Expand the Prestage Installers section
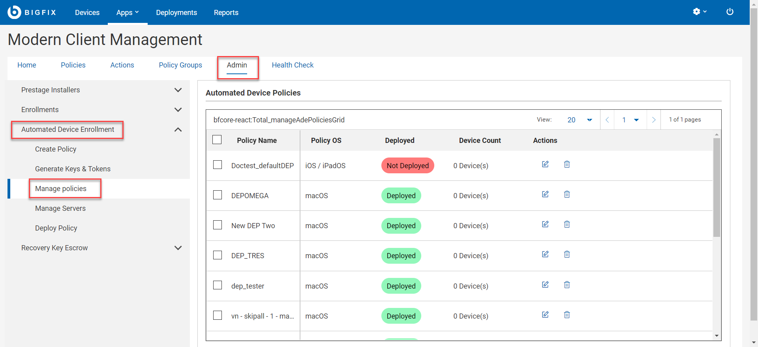Screen dimensions: 758x347 click(178, 90)
